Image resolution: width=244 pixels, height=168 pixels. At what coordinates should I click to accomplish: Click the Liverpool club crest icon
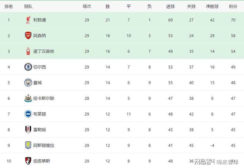coord(28,20)
